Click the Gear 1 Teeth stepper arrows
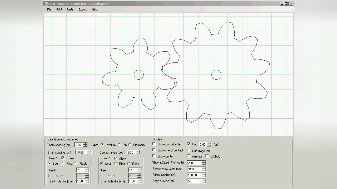337x189 pixels. 87,170
